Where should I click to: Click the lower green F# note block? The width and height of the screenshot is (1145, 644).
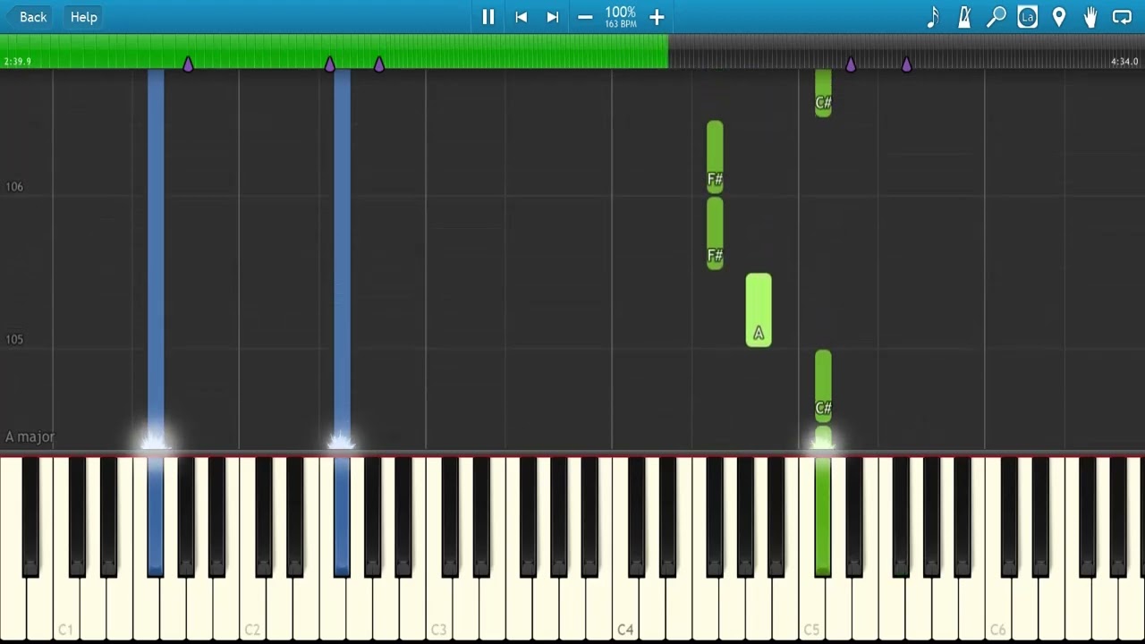coord(715,233)
